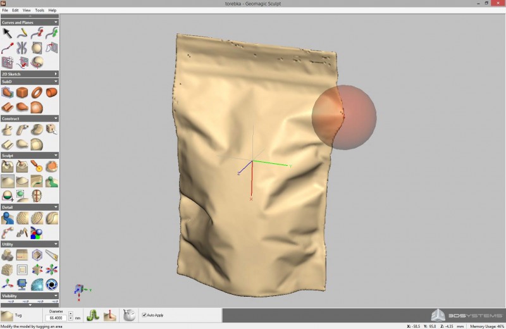The height and width of the screenshot is (329, 506).
Task: Choose the Sculpt tool with orange handle
Action: click(x=37, y=166)
